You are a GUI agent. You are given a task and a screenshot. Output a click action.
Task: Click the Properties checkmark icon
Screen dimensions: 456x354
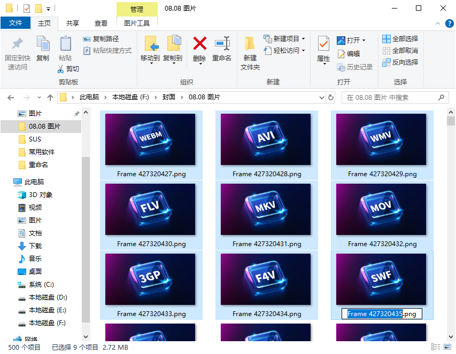[x=323, y=44]
